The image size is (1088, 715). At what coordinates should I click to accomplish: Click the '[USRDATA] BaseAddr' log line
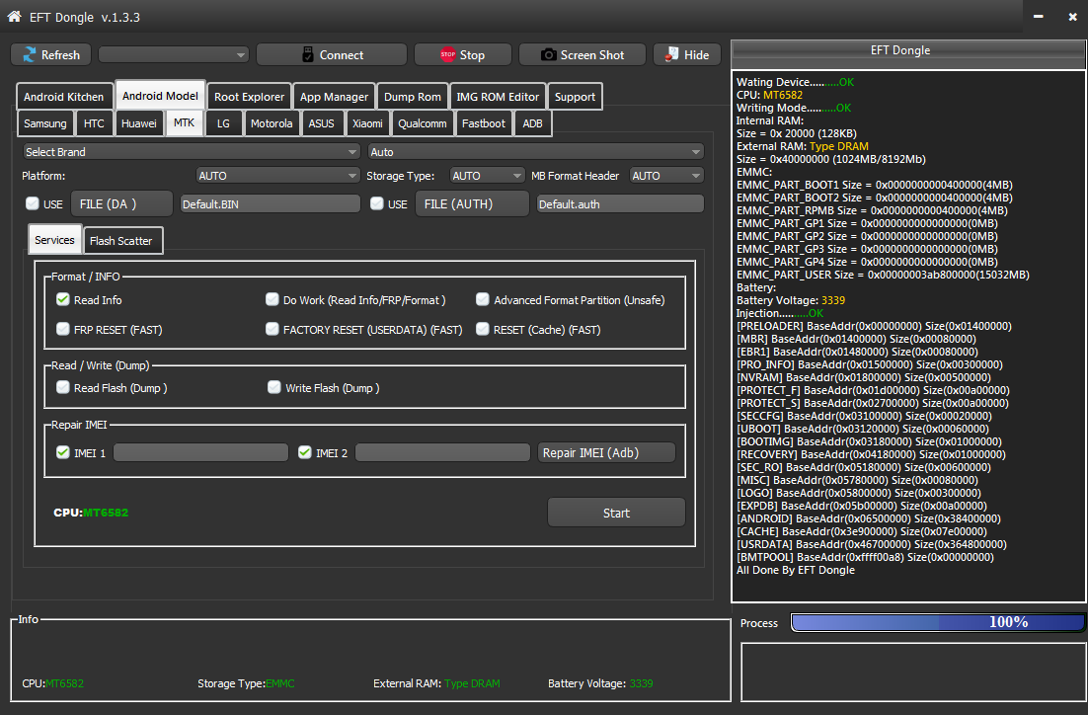871,544
